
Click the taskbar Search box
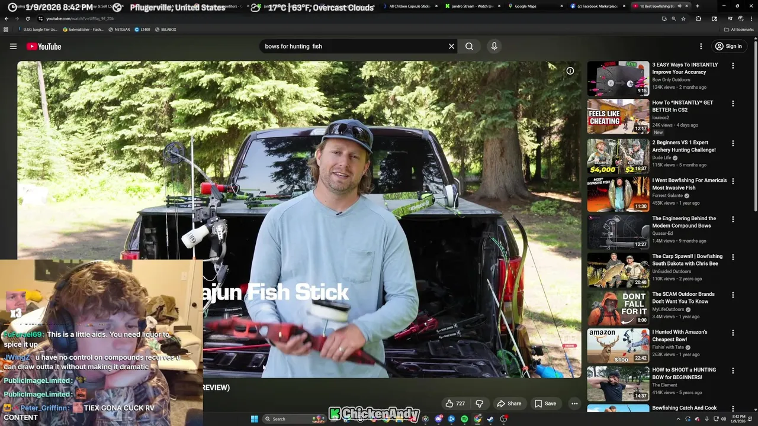point(293,419)
